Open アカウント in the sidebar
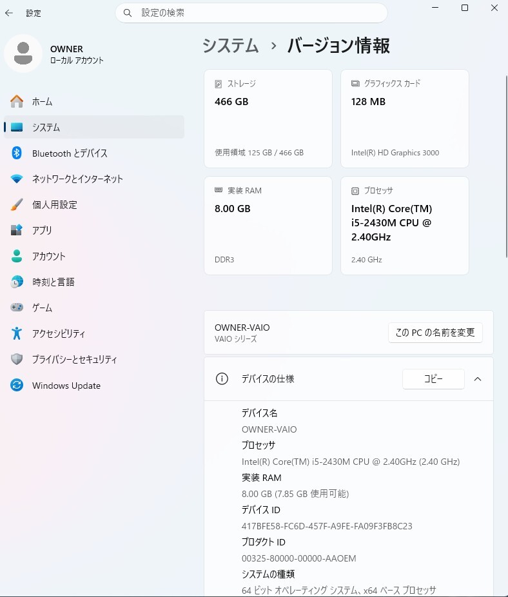 coord(94,256)
